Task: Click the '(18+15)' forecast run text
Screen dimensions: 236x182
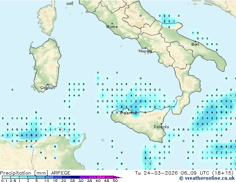Action: (x=223, y=173)
